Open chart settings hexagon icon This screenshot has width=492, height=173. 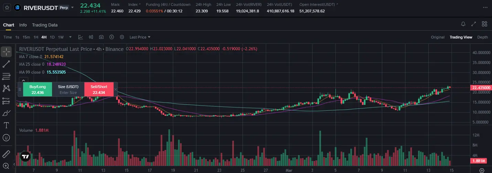(122, 37)
